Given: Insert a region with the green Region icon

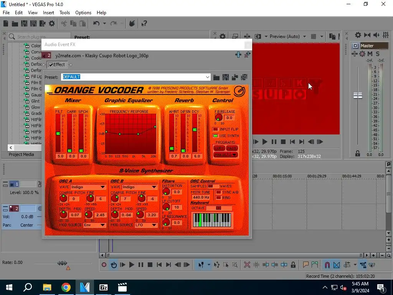Looking at the screenshot, I should [x=315, y=264].
